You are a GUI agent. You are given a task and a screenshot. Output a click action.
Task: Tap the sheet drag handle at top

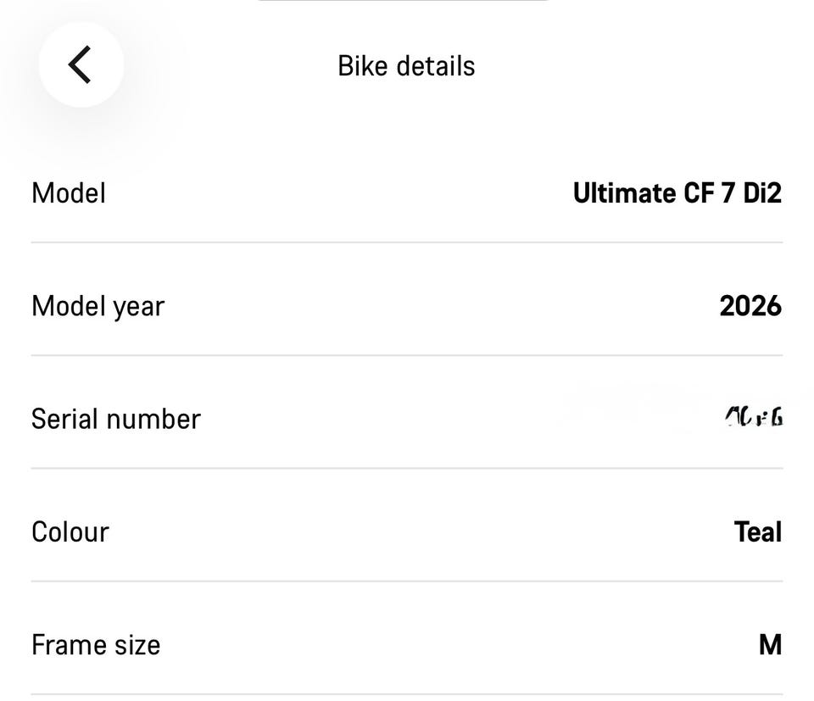point(404,2)
